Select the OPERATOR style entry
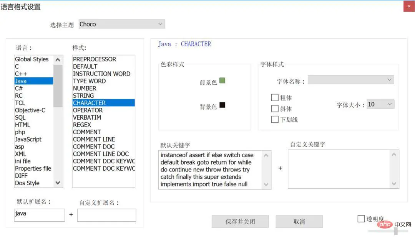The image size is (415, 237). click(x=87, y=110)
